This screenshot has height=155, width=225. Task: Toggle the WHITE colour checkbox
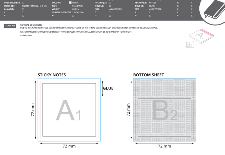[x=70, y=3]
